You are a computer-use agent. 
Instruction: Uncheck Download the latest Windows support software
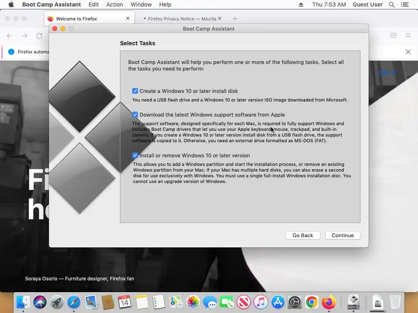pyautogui.click(x=135, y=115)
